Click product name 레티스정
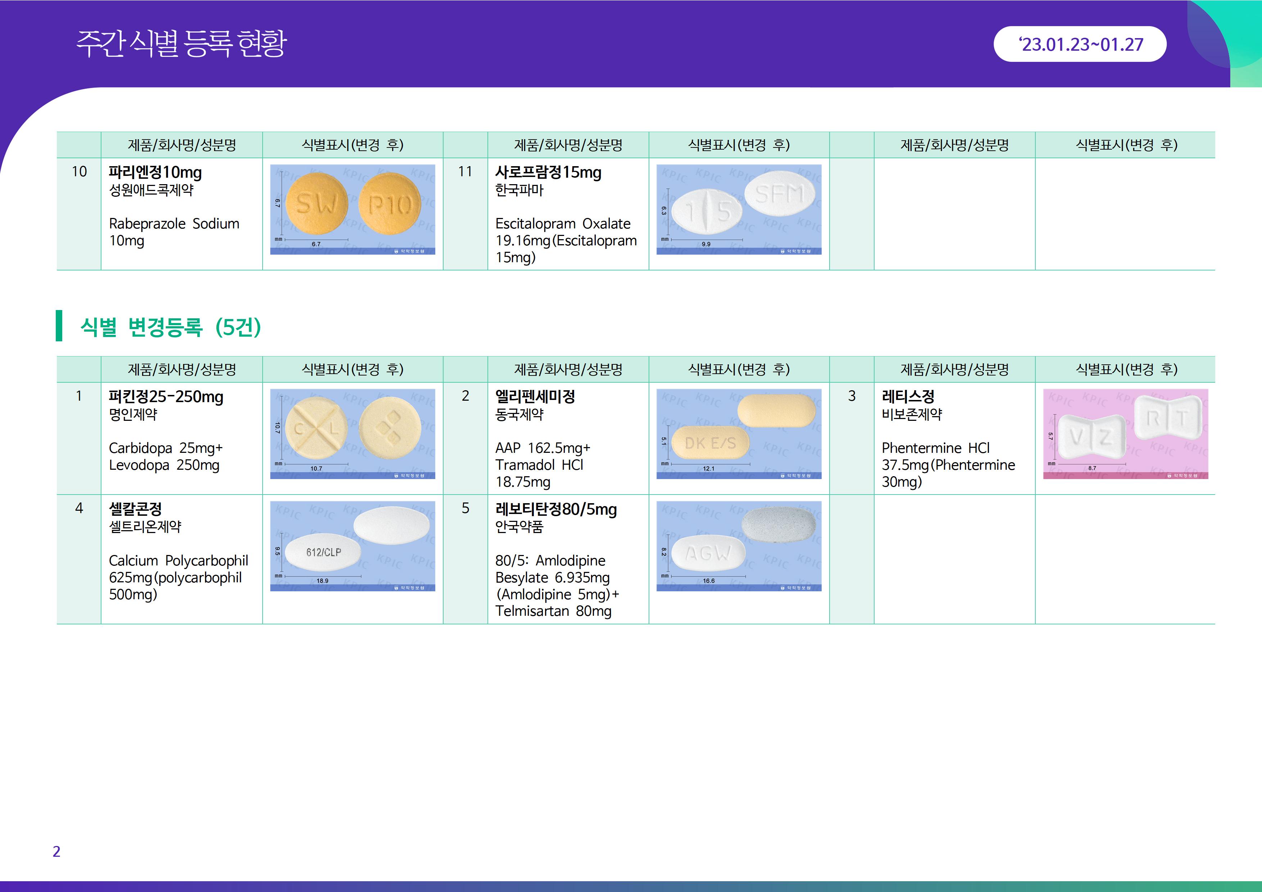 908,397
